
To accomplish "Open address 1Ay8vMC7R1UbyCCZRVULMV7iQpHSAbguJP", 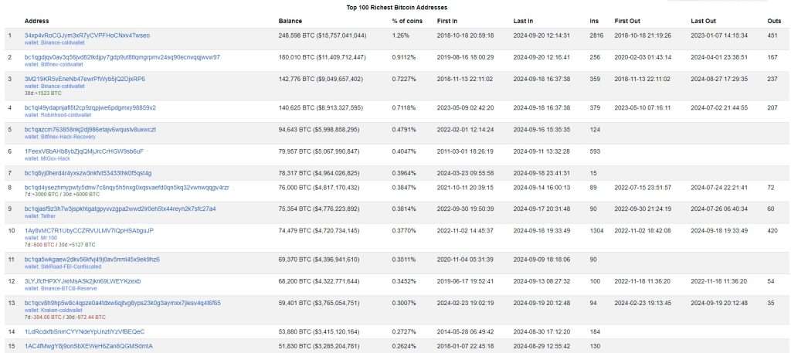I will (89, 230).
